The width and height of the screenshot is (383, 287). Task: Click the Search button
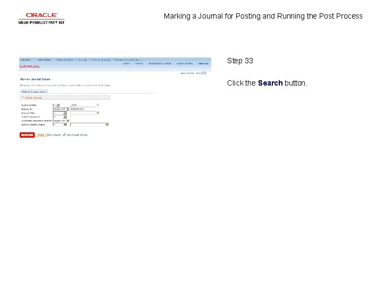[27, 135]
